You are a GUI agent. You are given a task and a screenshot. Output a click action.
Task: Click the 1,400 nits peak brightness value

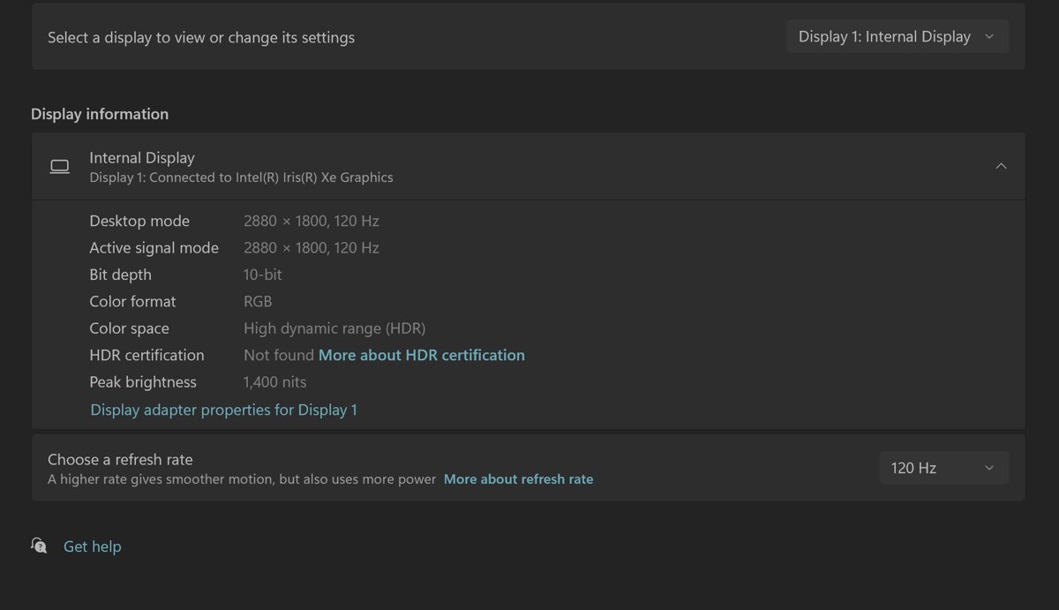coord(275,382)
